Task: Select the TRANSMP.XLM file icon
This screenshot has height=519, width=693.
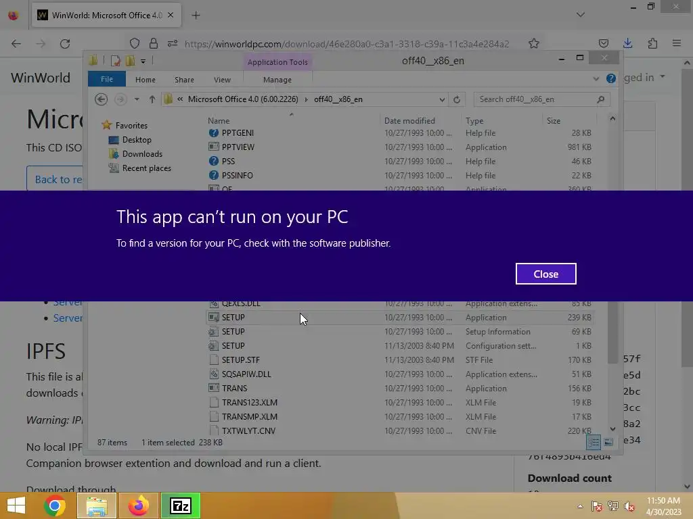Action: pyautogui.click(x=213, y=416)
